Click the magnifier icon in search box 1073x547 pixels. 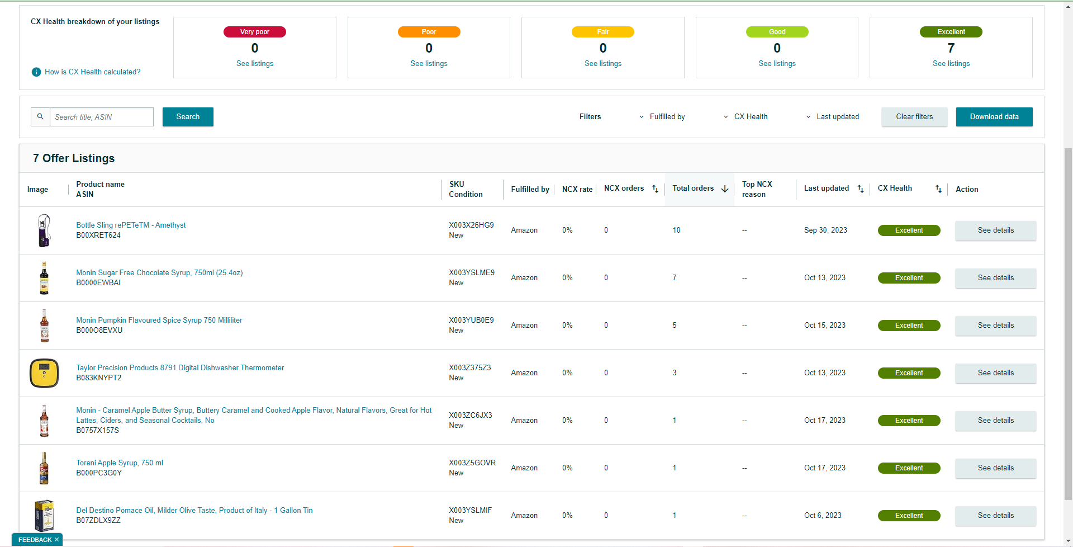(x=40, y=117)
